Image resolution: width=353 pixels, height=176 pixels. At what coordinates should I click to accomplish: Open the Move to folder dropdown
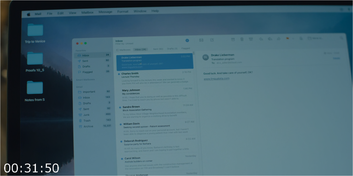pyautogui.click(x=315, y=38)
